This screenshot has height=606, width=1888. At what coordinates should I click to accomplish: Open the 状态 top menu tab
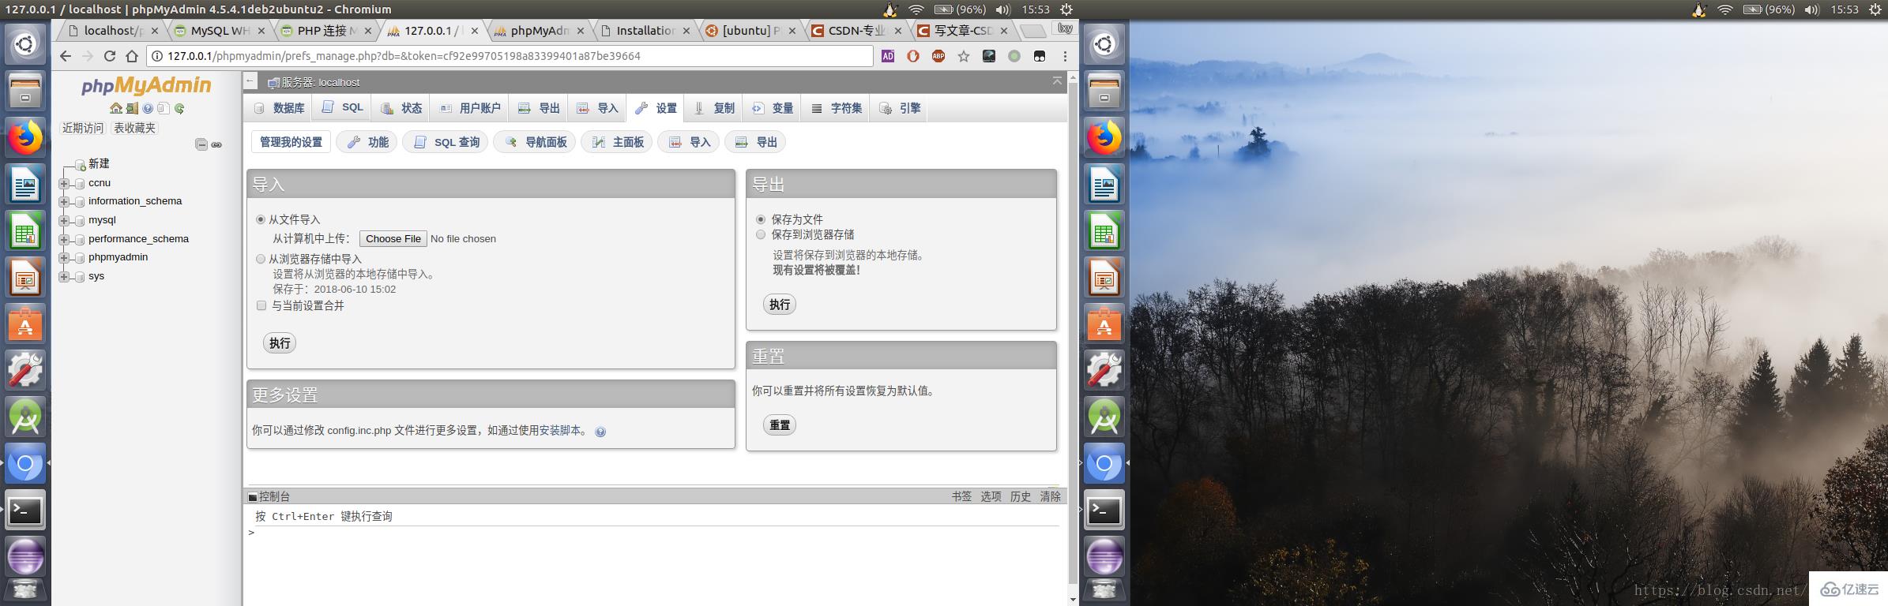(x=401, y=108)
